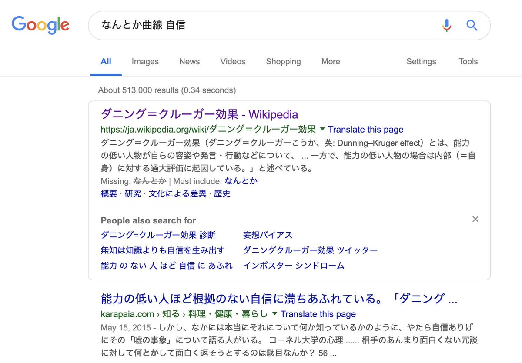
Task: Click the ja.wikipedia.org green URL text
Action: coord(208,130)
